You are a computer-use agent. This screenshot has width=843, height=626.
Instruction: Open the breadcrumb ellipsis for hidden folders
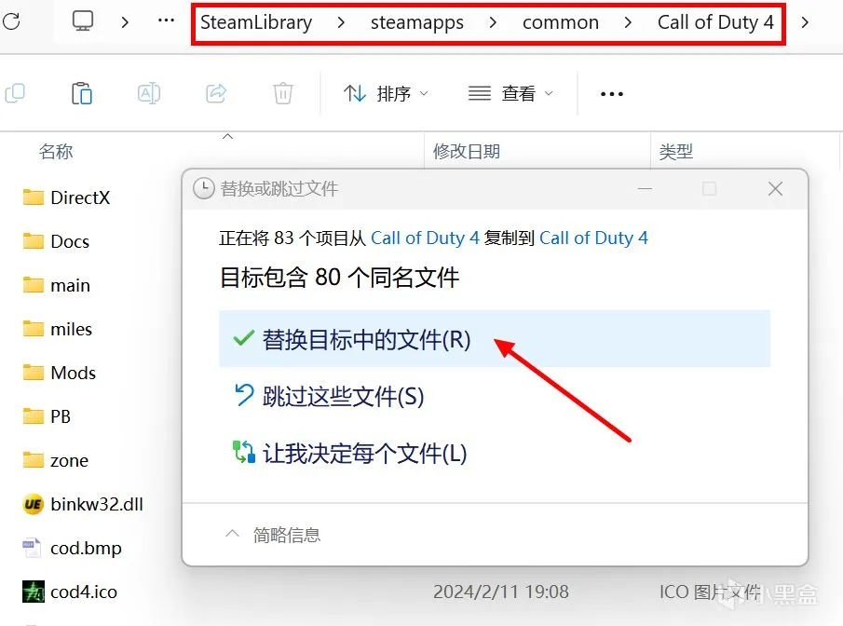click(166, 21)
